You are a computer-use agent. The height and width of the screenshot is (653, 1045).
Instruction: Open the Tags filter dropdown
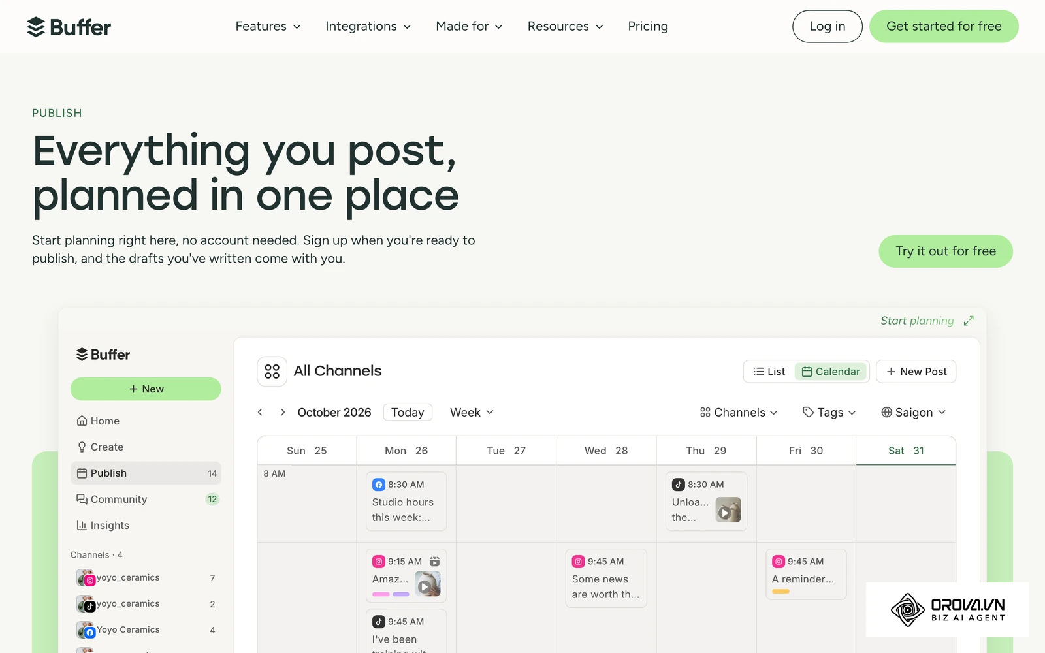(x=829, y=412)
